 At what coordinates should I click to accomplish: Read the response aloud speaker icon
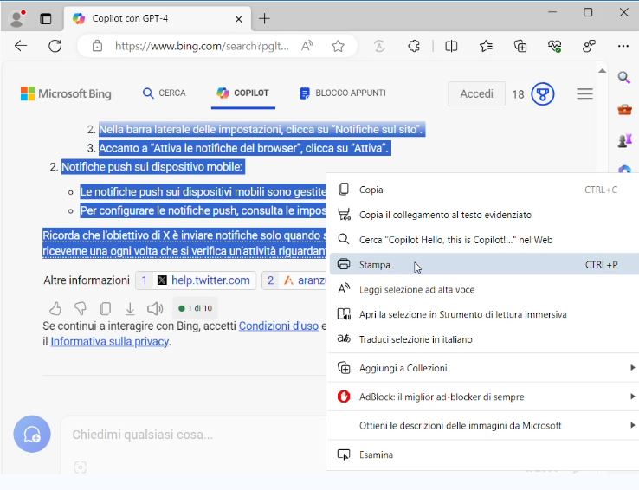(155, 309)
